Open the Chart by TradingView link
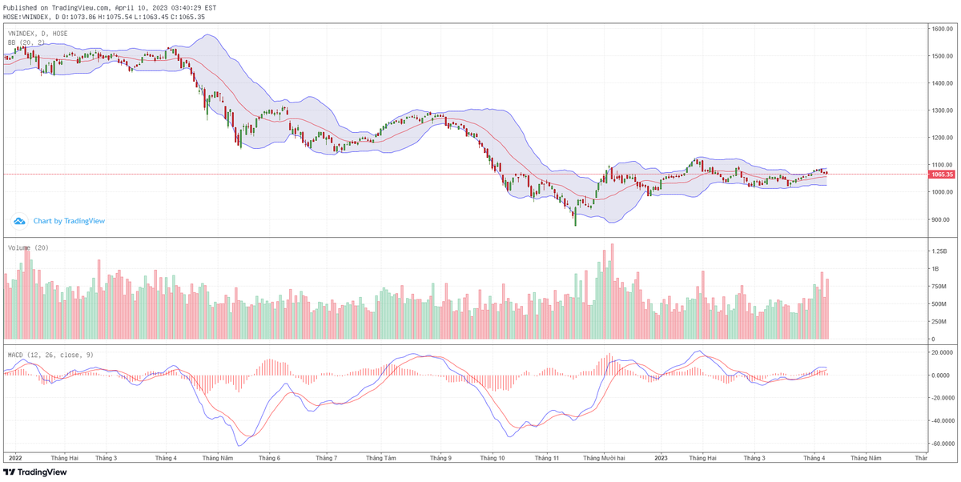The width and height of the screenshot is (961, 482). tap(68, 221)
